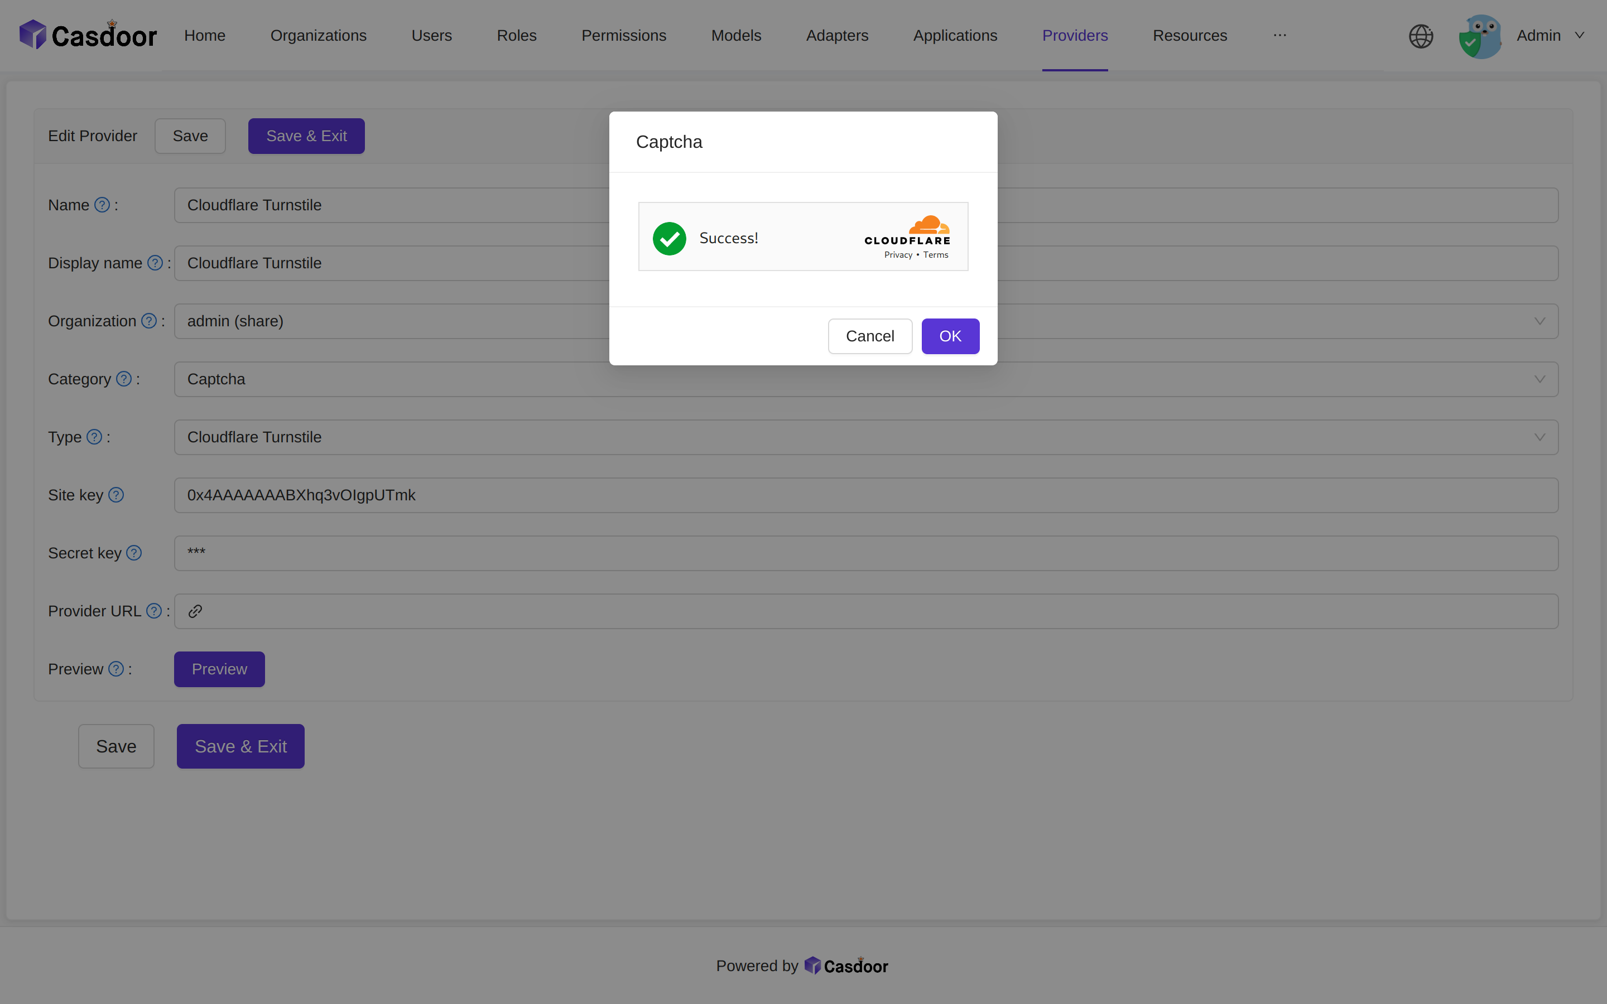
Task: Confirm the captcha with OK
Action: point(950,336)
